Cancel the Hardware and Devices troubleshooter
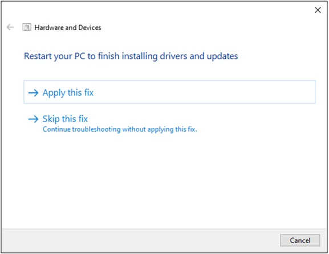Screen dimensions: 329x254 pyautogui.click(x=300, y=240)
